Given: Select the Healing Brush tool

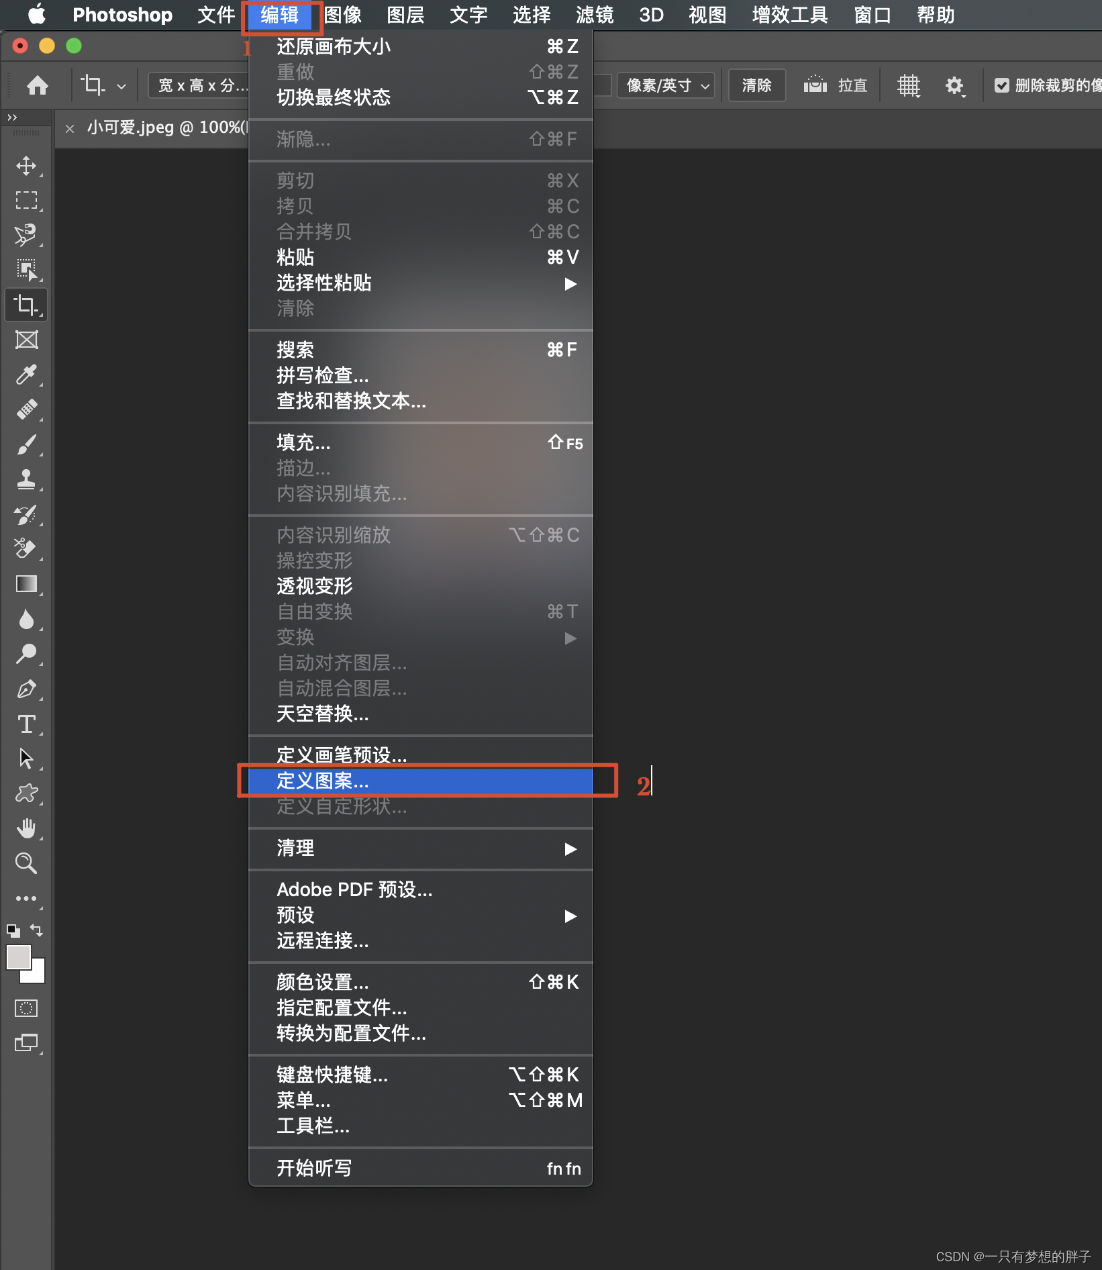Looking at the screenshot, I should pos(26,409).
